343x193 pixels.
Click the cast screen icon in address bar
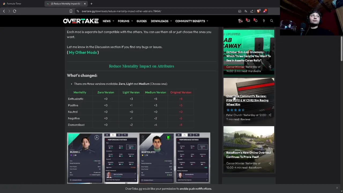click(x=240, y=11)
